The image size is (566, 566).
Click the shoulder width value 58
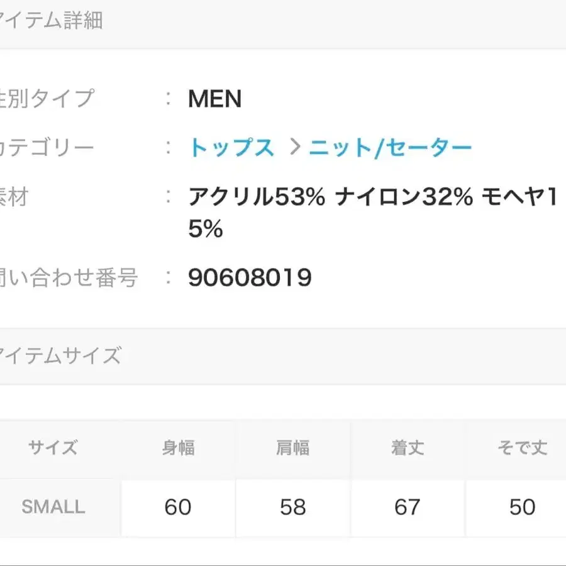(x=293, y=507)
